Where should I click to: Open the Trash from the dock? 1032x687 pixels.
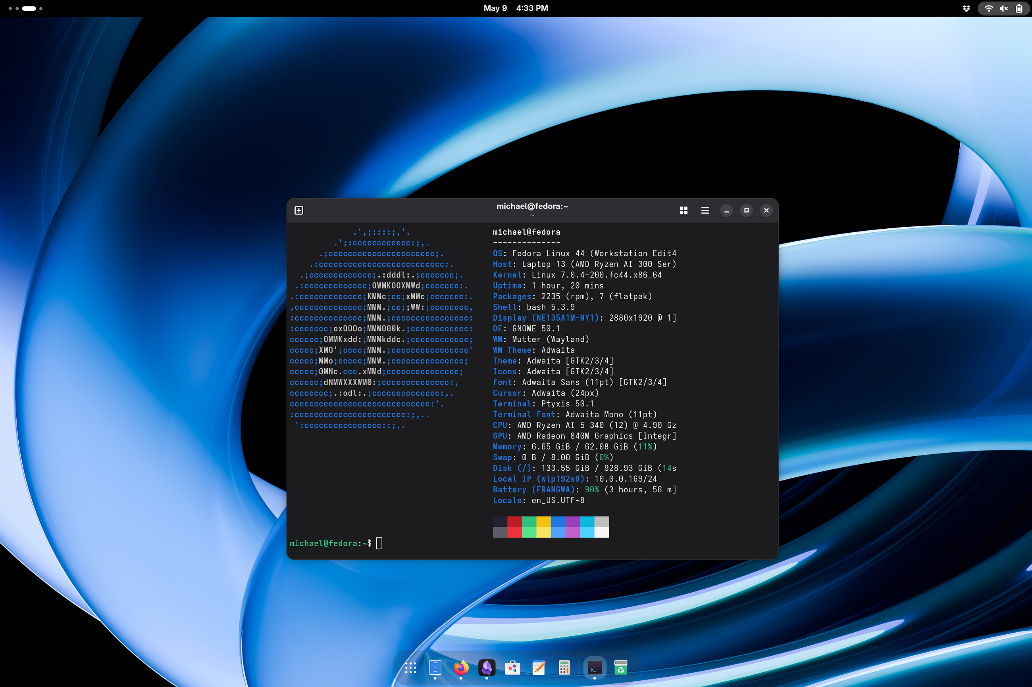tap(620, 667)
